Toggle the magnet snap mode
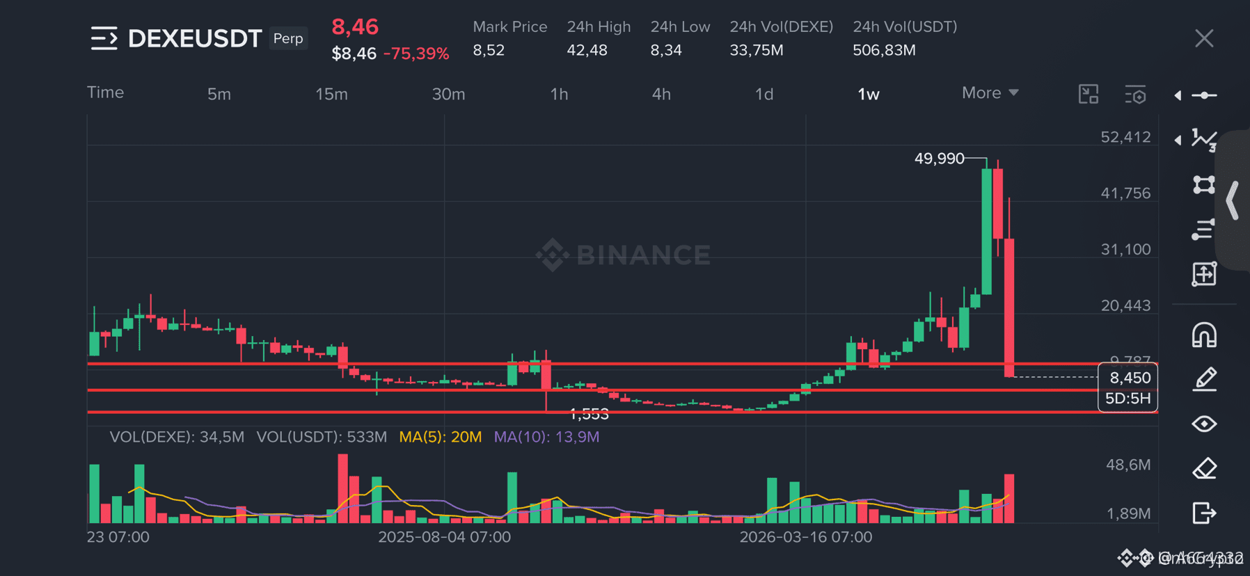The image size is (1250, 576). coord(1204,335)
